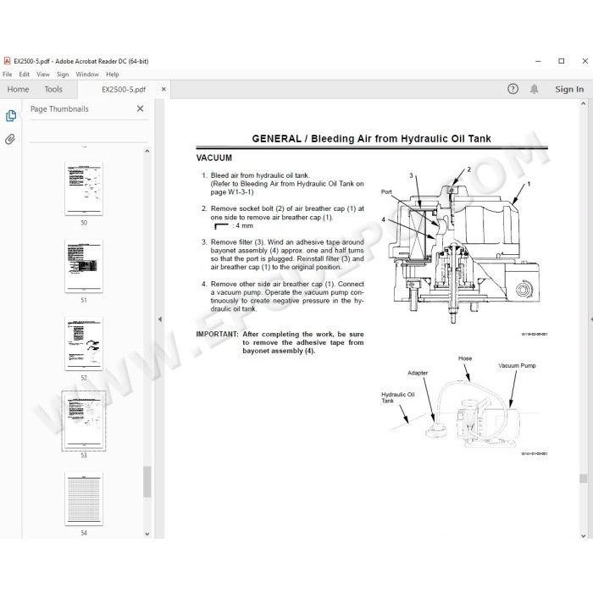Click the 'VACUUM' heading text
The image size is (593, 593).
point(214,158)
